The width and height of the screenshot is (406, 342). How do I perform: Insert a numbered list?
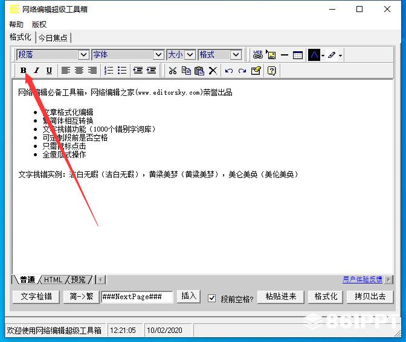(109, 71)
